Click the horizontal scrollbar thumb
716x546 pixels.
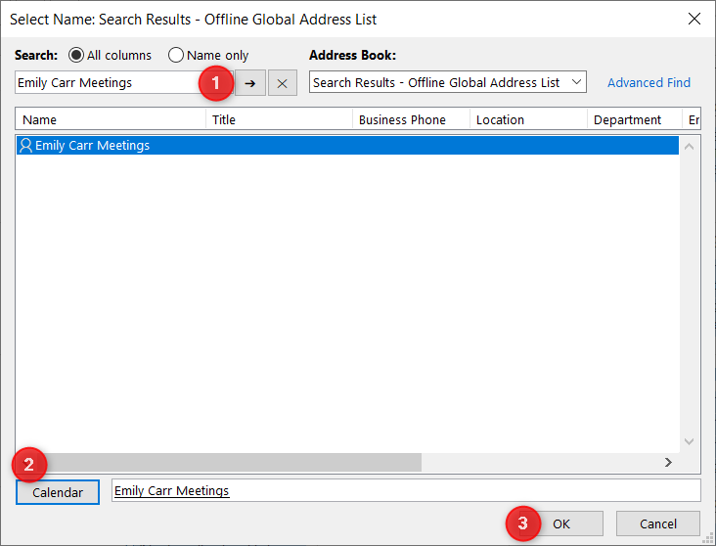(228, 463)
